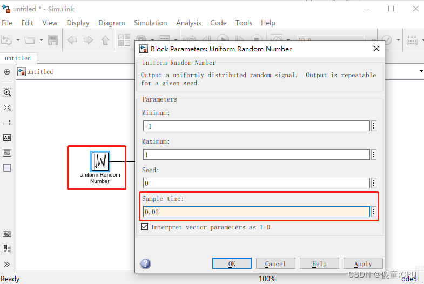Click the Sample time input field
Viewport: 424px width, 284px height.
pos(257,212)
